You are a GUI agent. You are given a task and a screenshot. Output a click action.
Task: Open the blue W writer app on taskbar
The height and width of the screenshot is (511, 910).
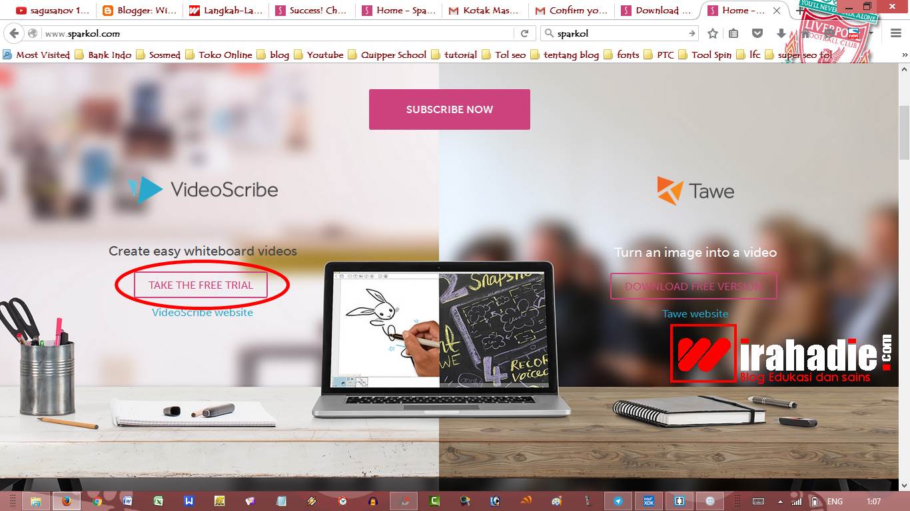pyautogui.click(x=189, y=501)
